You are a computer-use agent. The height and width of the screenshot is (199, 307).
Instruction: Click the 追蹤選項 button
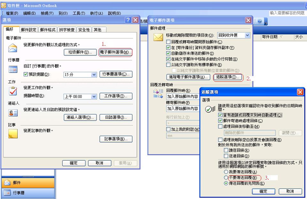(x=228, y=77)
